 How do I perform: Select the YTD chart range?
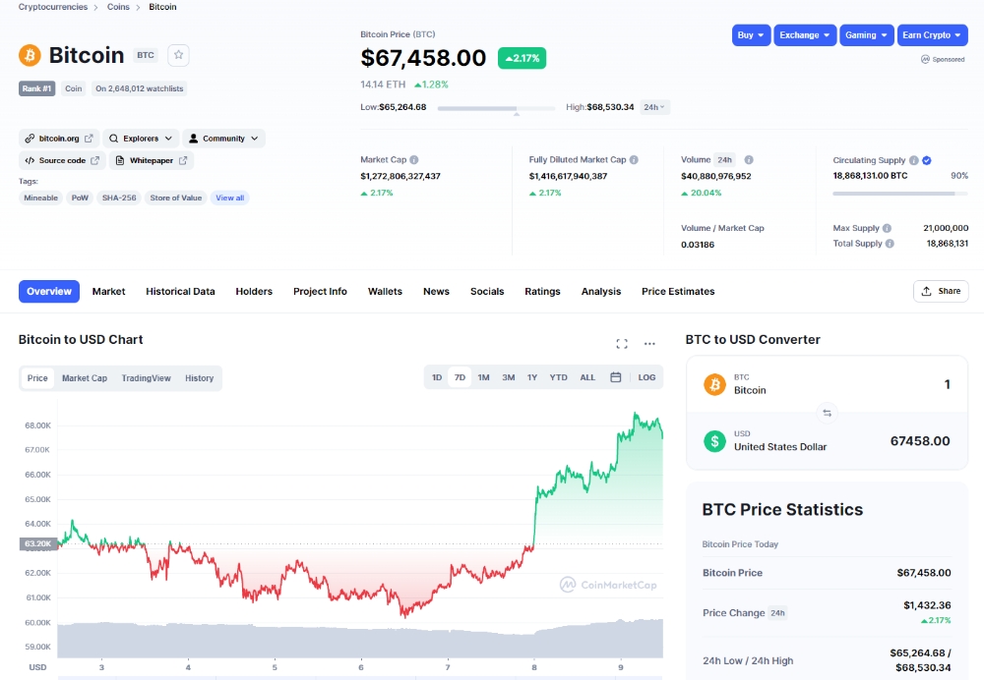click(x=559, y=377)
